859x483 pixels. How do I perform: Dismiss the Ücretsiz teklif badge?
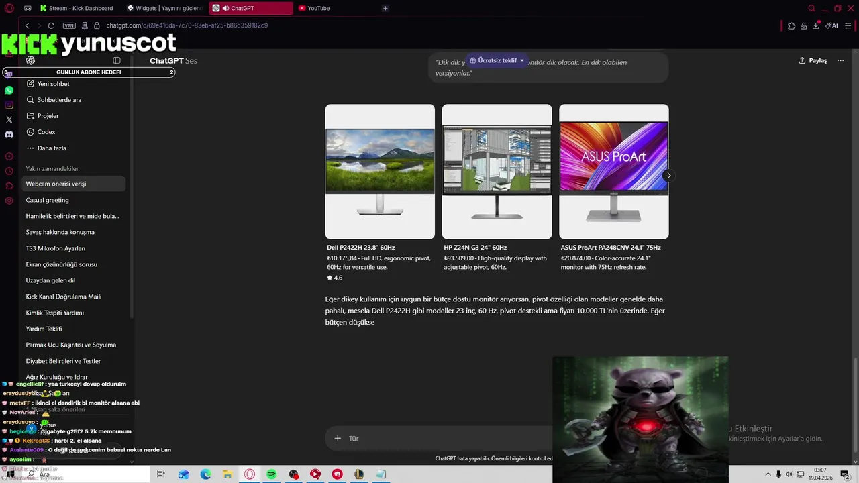point(522,60)
